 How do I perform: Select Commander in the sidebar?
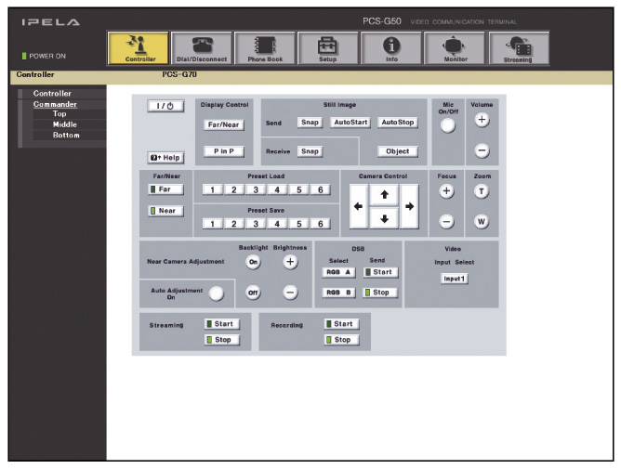[x=56, y=104]
